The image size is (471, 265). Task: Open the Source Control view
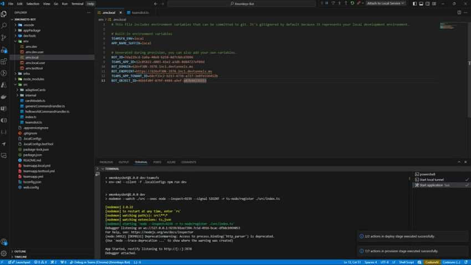[4, 38]
